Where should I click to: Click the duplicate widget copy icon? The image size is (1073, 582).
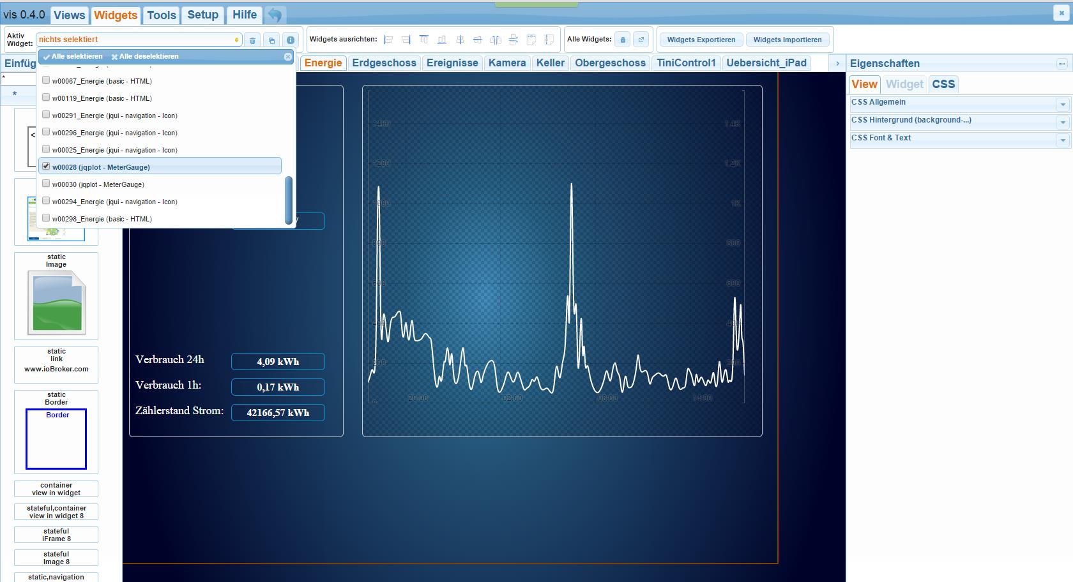[x=271, y=40]
